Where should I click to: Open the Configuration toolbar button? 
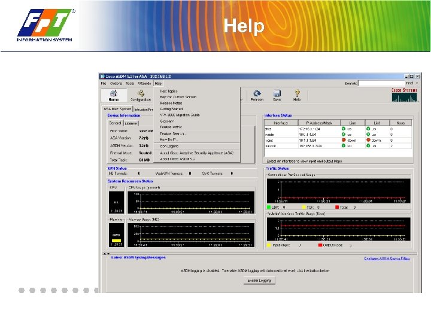coord(141,96)
